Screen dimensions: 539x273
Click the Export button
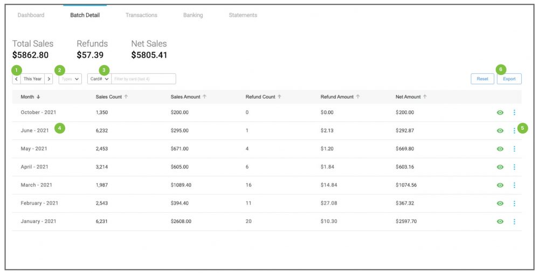point(509,79)
